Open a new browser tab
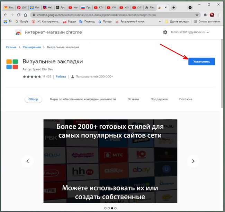225x212 pixels. tap(174, 8)
